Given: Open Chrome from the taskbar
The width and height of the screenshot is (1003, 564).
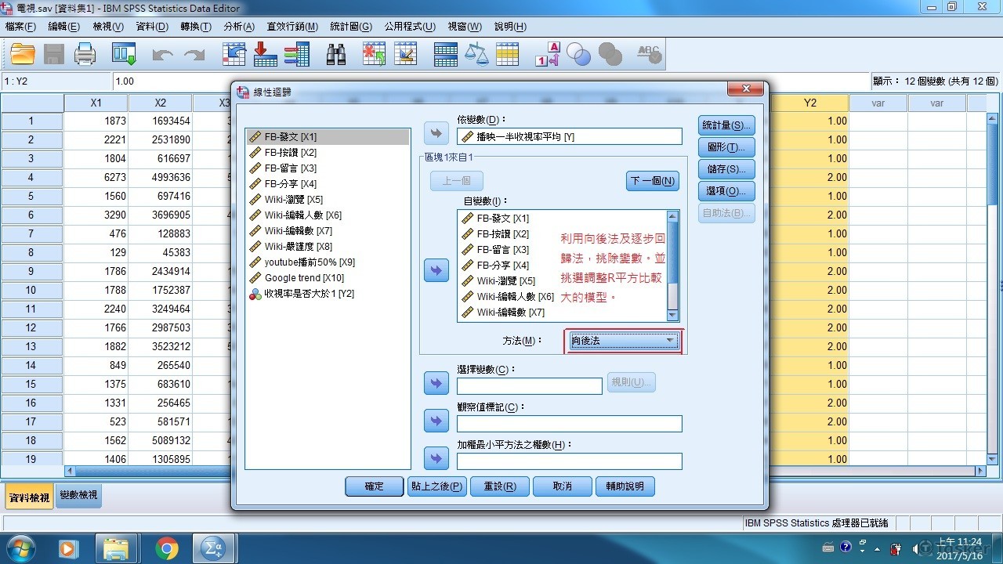Looking at the screenshot, I should pyautogui.click(x=166, y=548).
